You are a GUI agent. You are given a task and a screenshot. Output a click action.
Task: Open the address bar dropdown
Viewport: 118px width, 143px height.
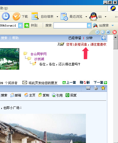20,25
